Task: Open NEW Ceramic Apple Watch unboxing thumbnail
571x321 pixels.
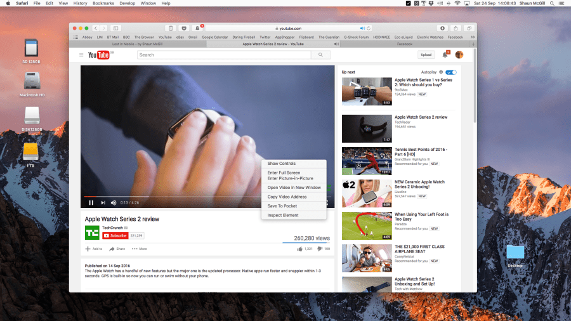Action: [367, 193]
